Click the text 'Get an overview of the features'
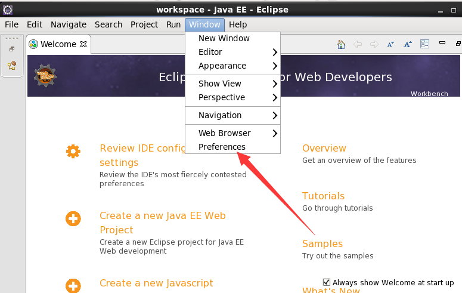Viewport: 462px width, 293px height. click(359, 160)
